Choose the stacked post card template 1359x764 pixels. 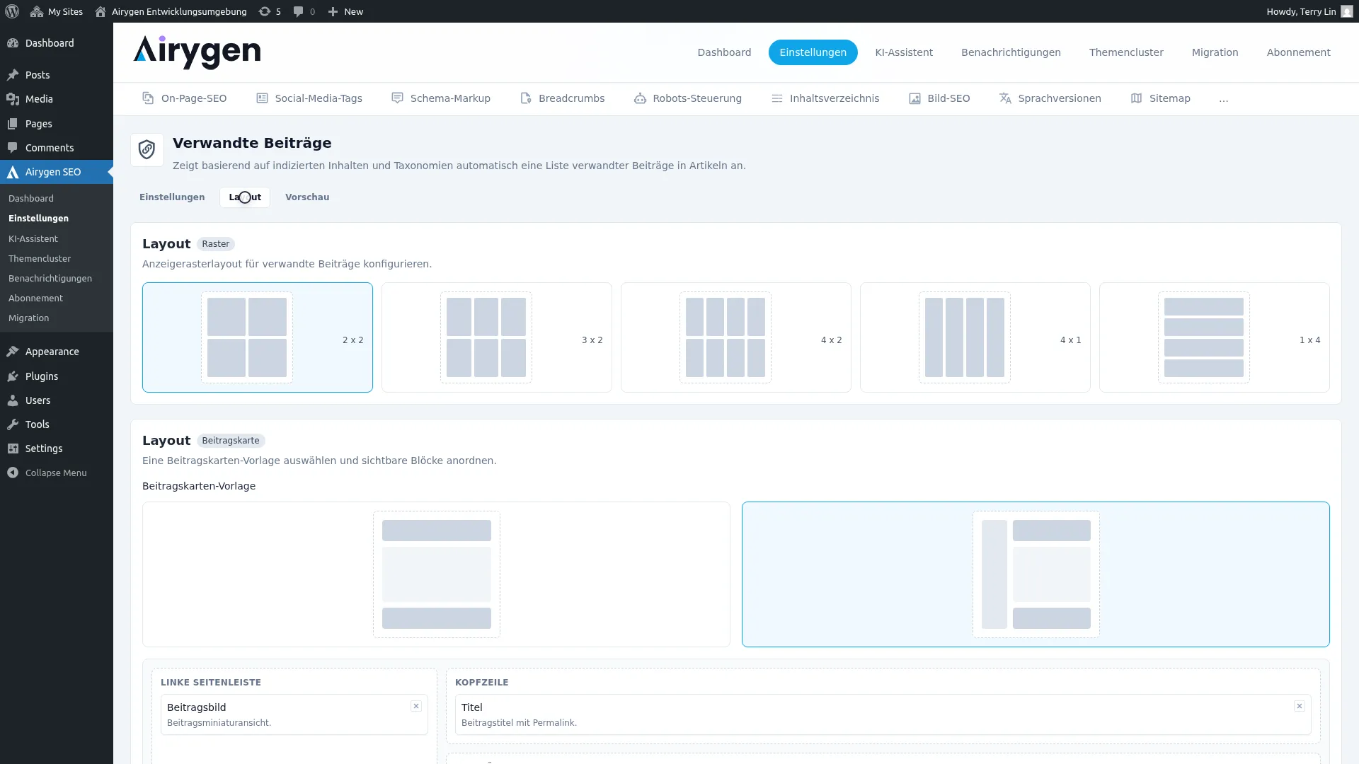point(436,574)
